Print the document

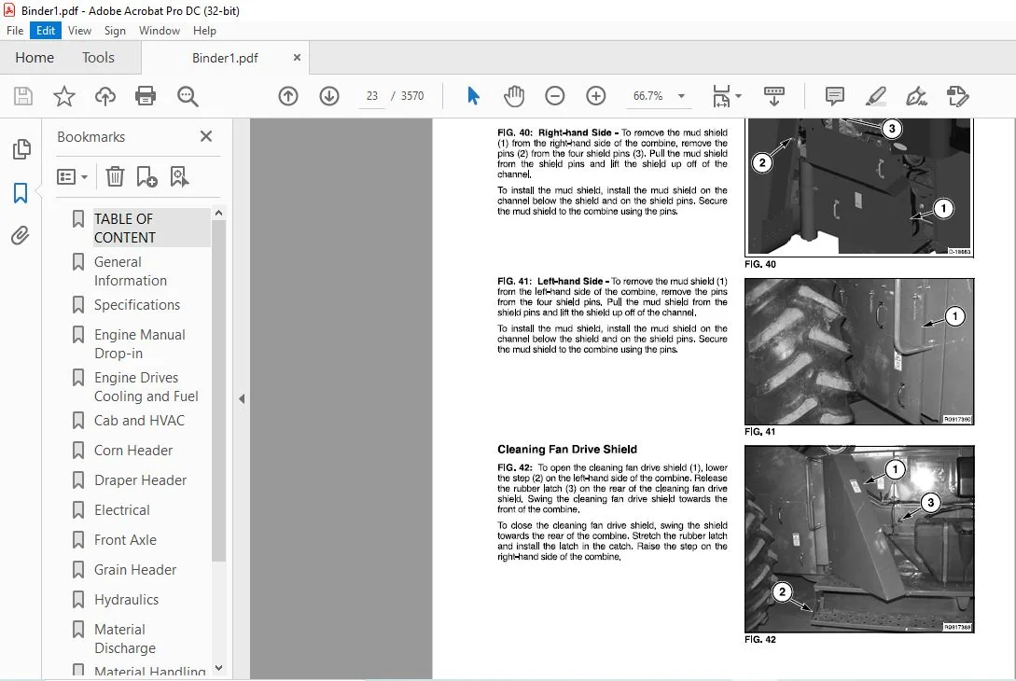(x=146, y=96)
